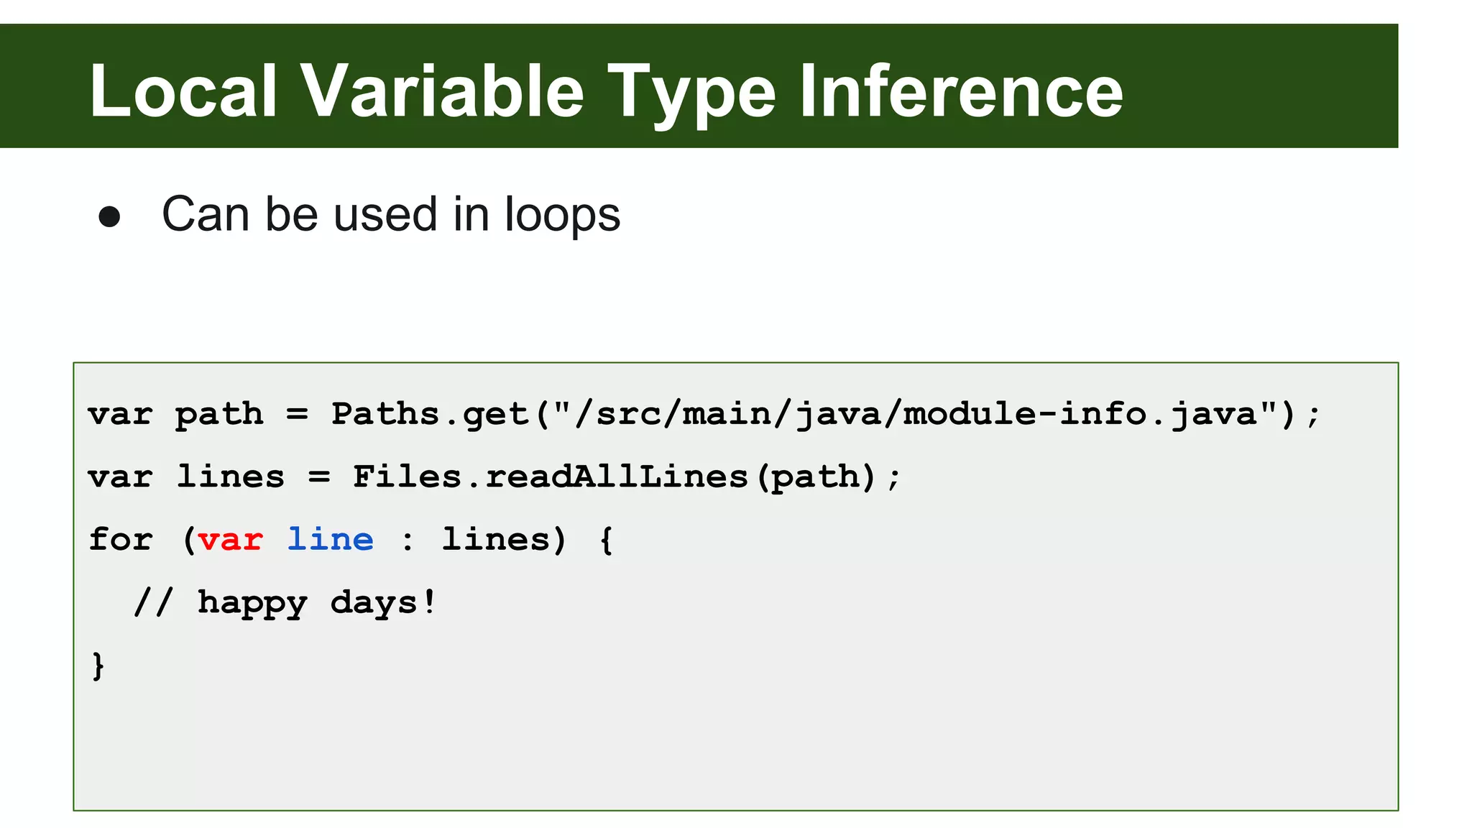Click "lines)" inside the for loop header
Viewport: 1472px width, 828px height.
coord(504,539)
